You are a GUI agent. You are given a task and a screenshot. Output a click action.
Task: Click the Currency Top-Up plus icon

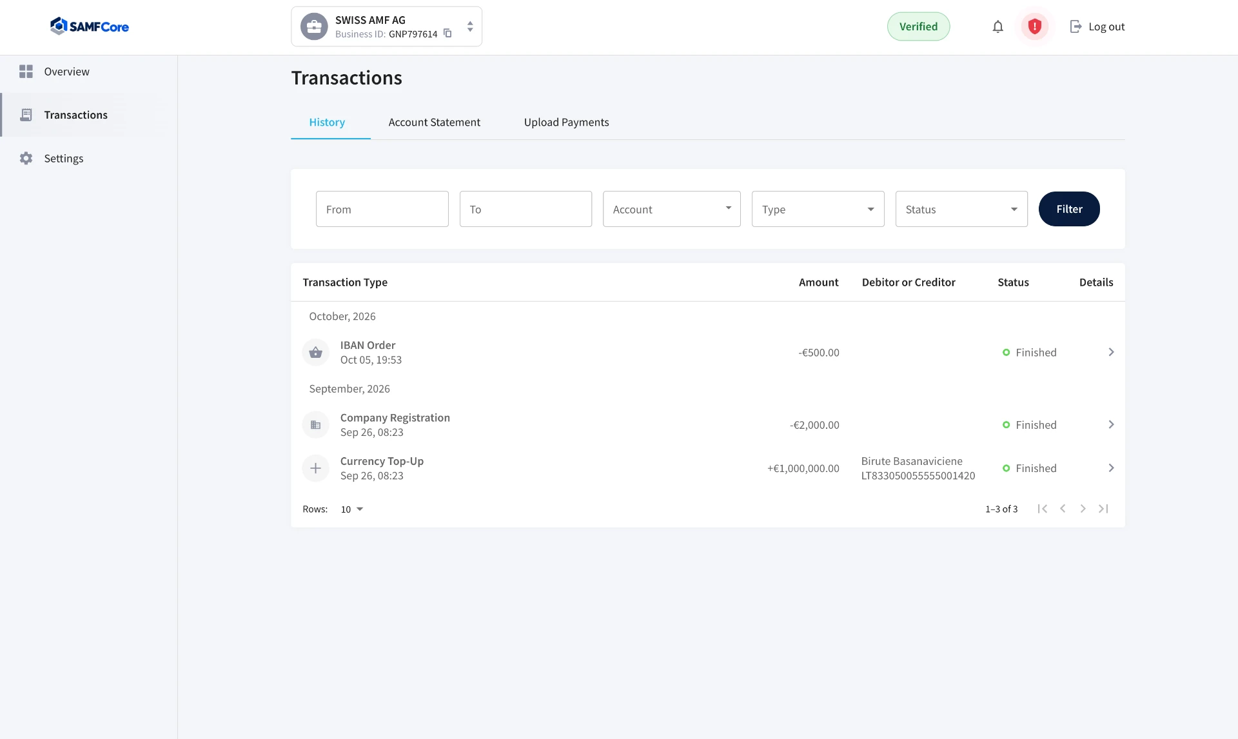pos(316,468)
